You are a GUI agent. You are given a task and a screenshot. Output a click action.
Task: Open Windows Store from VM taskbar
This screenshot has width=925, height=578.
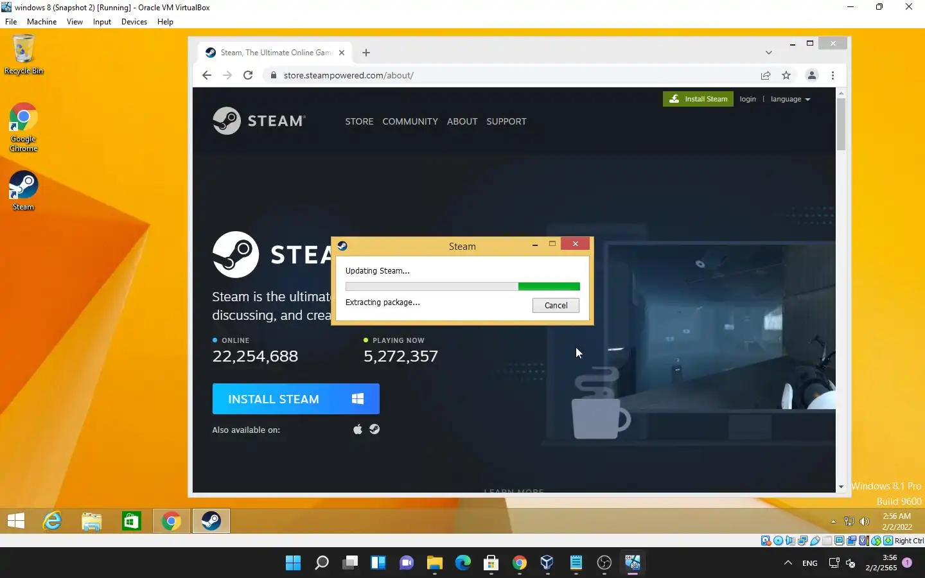click(132, 521)
